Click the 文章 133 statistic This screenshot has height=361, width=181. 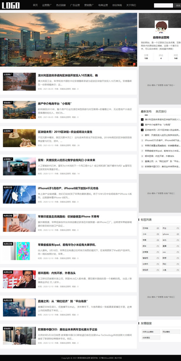[x=146, y=57]
